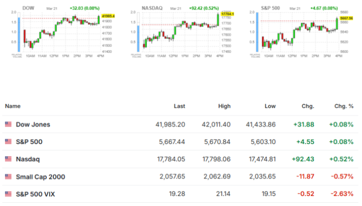Click Nasdaq last value 17,784.05
Viewport: 362px width, 206px height.
(171, 159)
